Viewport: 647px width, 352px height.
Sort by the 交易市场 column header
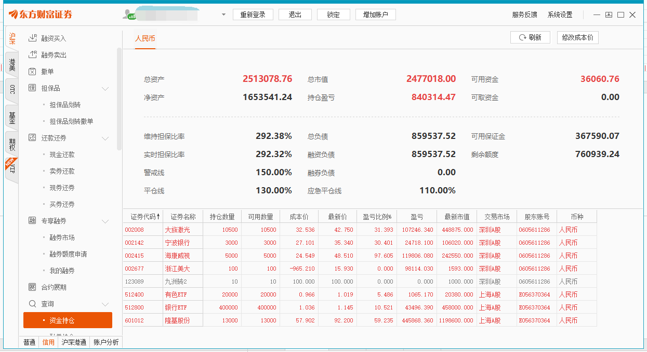[x=497, y=217]
